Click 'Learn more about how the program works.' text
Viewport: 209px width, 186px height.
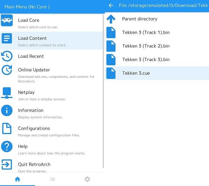pyautogui.click(x=52, y=153)
